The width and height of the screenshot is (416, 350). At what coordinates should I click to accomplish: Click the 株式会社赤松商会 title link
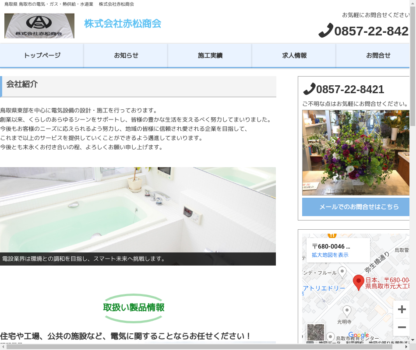click(123, 24)
